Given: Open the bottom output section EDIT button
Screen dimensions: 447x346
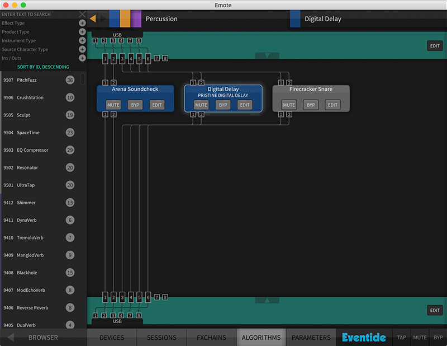Looking at the screenshot, I should coord(435,310).
